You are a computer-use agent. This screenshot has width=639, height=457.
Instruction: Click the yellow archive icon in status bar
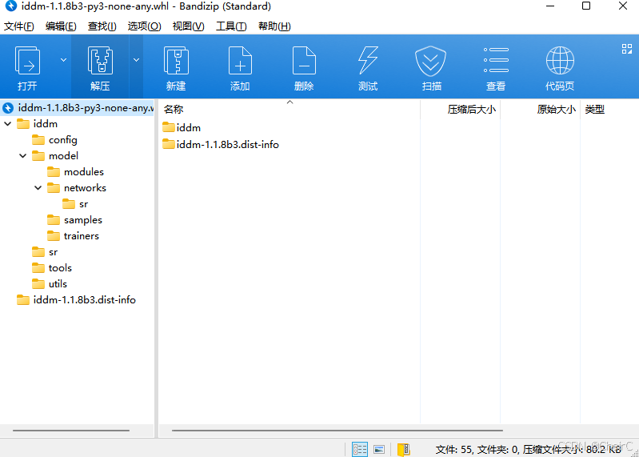[403, 449]
